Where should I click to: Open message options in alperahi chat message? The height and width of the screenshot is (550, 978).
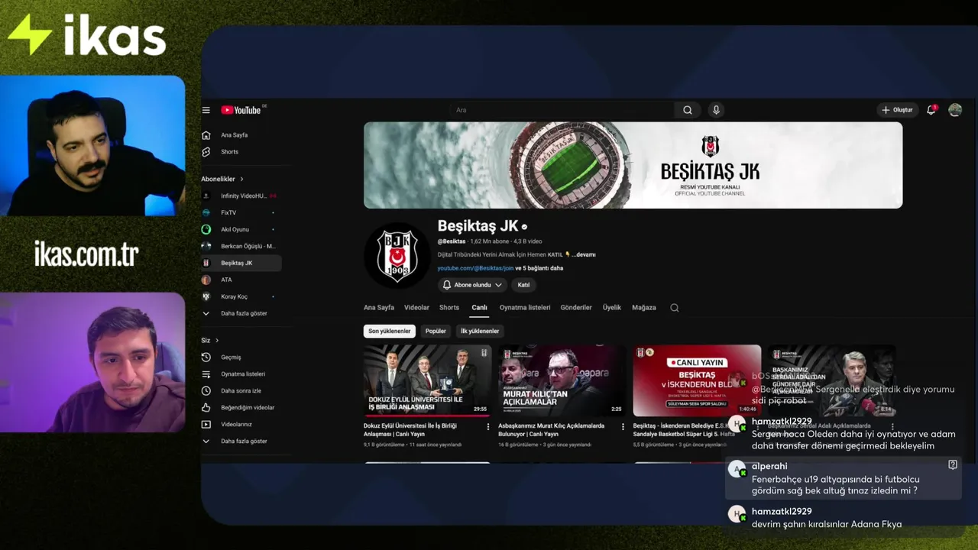(x=952, y=464)
